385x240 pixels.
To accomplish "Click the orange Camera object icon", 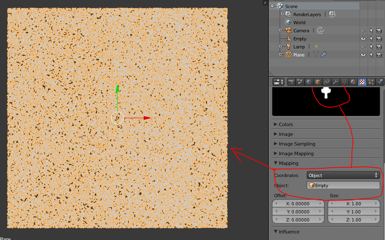I will [x=288, y=30].
